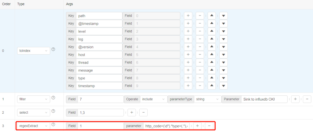Viewport: 313px width, 131px height.
Task: Move the host key row down
Action: [223, 54]
